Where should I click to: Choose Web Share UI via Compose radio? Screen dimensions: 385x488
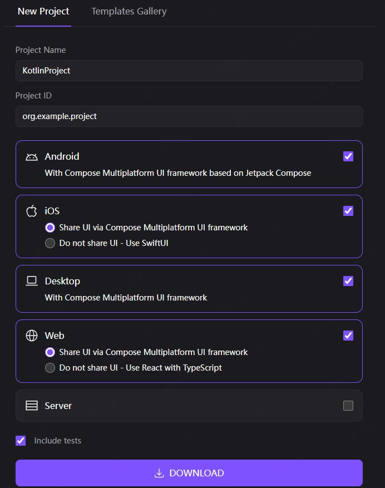click(50, 352)
